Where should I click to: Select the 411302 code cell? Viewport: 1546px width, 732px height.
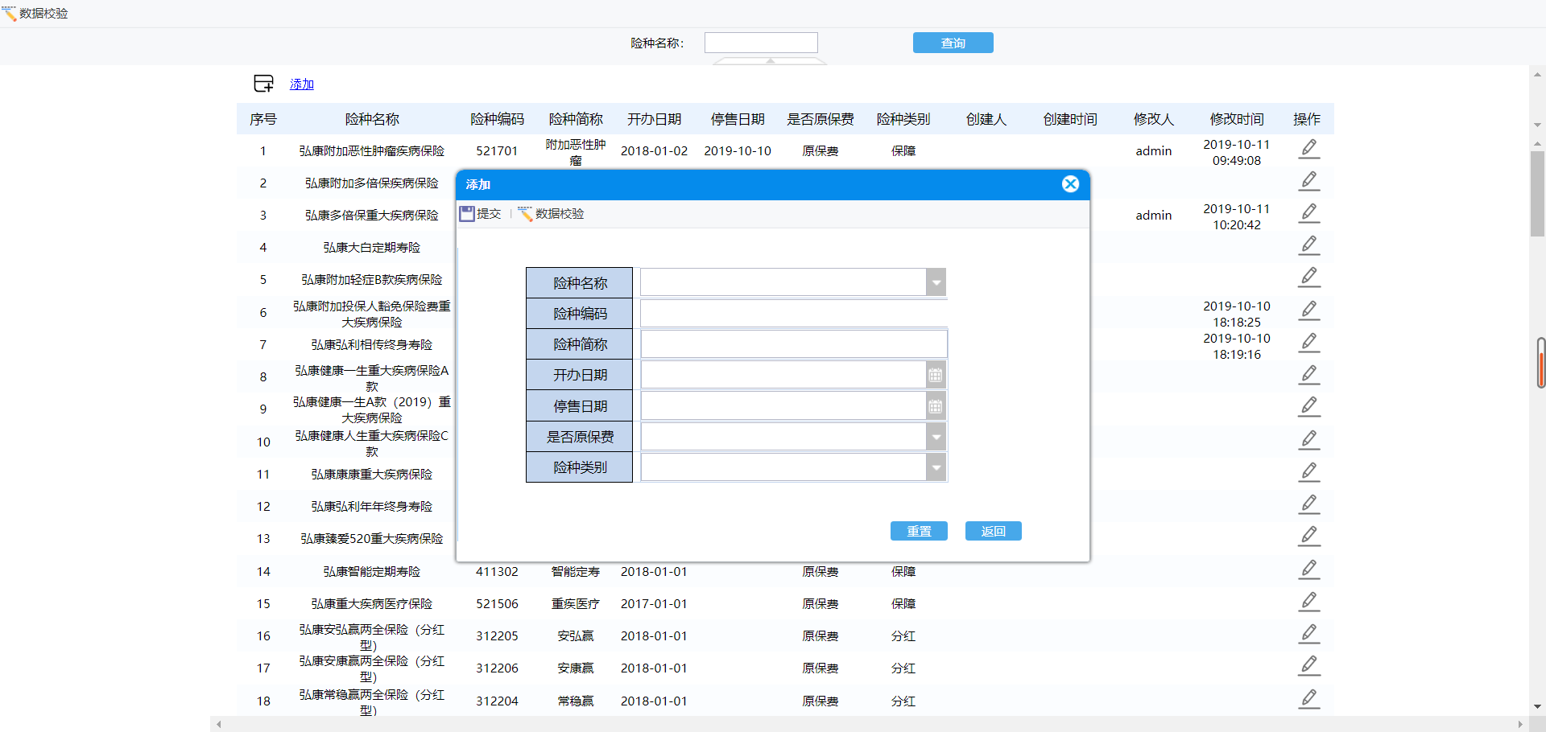coord(497,571)
